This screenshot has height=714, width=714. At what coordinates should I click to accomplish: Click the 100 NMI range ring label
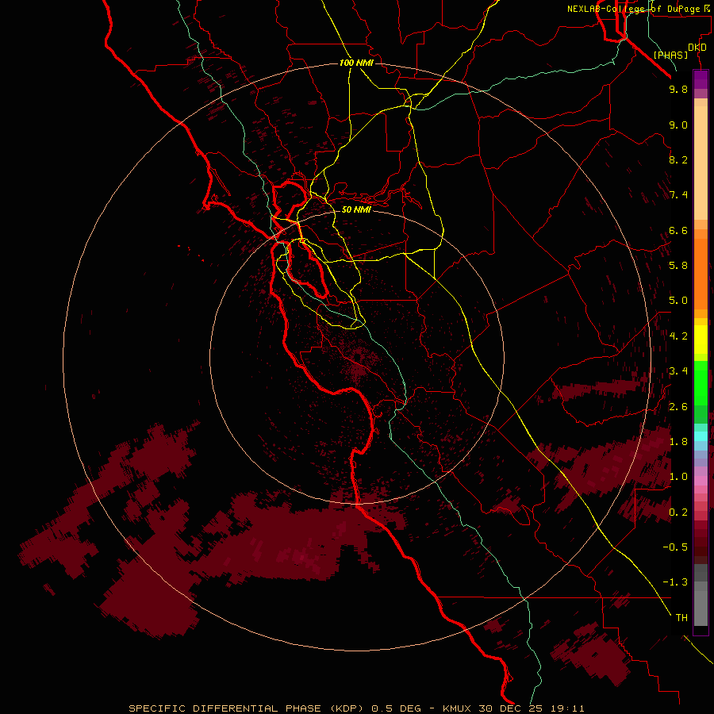[356, 63]
